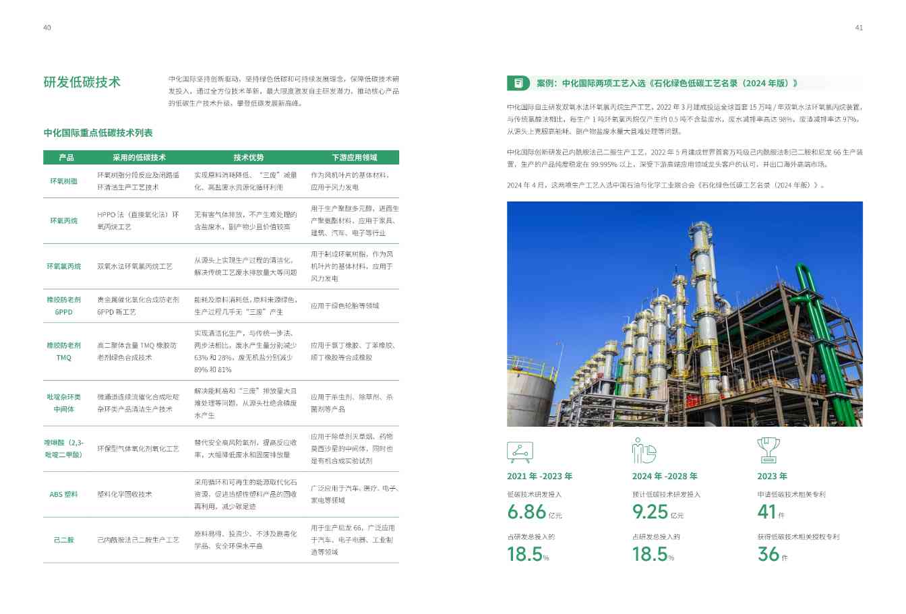Screen dimensions: 906x614
Task: Select the figure 6.86 亿元
Action: (535, 512)
